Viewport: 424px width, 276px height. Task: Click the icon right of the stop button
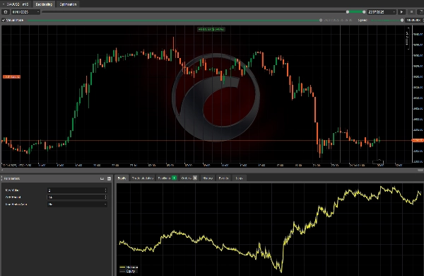pyautogui.click(x=420, y=12)
